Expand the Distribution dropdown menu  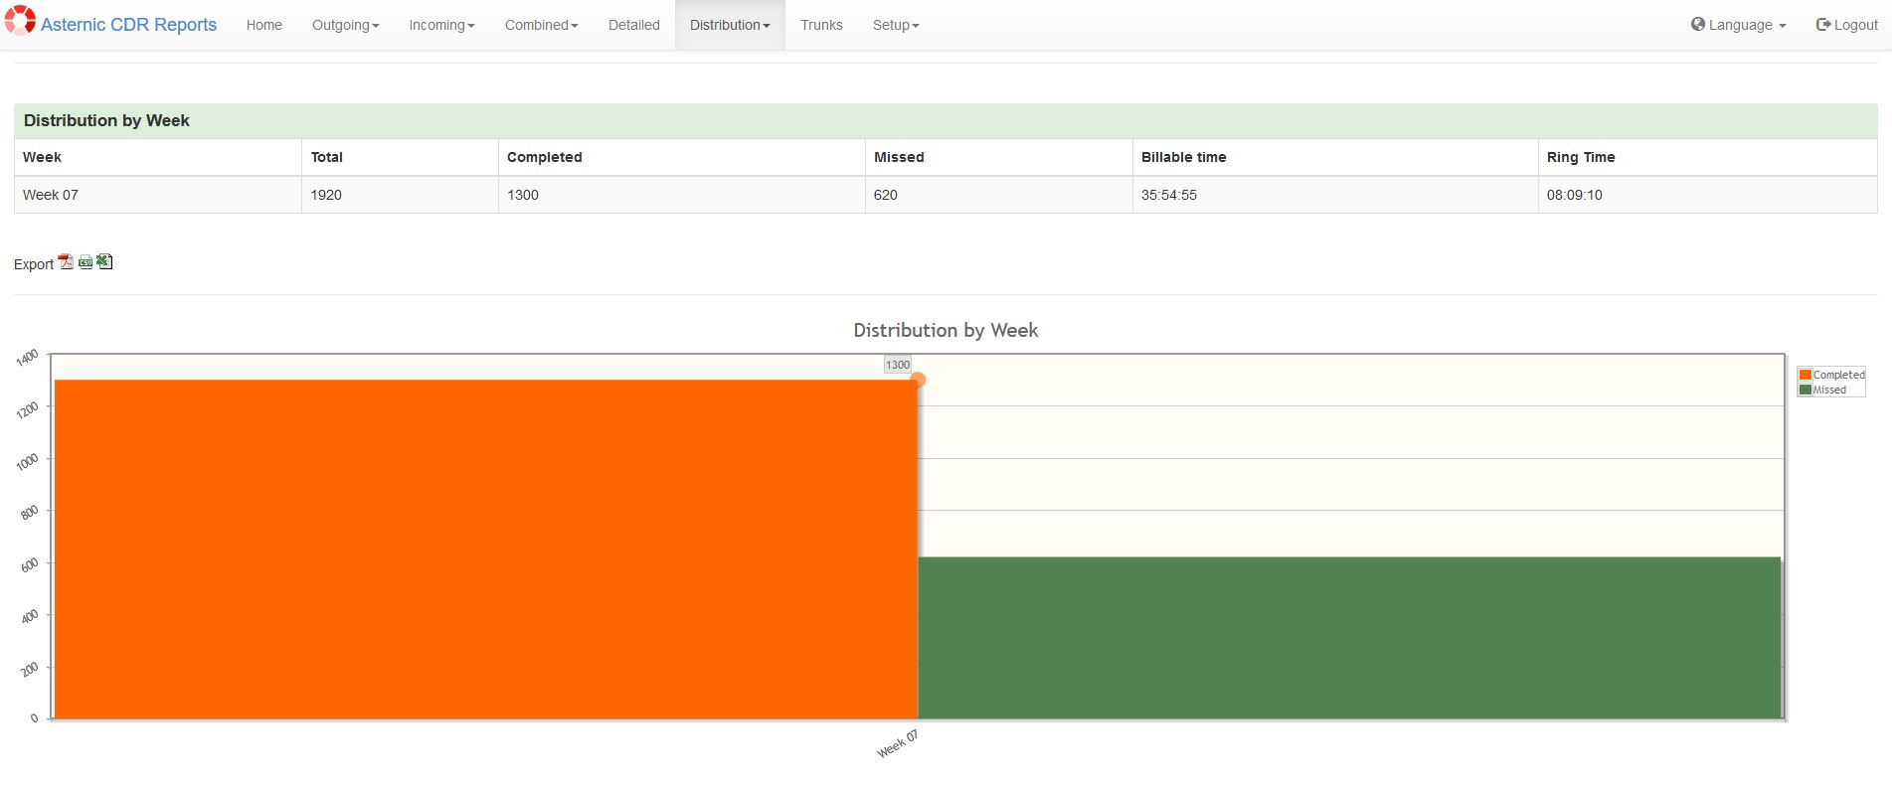[730, 25]
